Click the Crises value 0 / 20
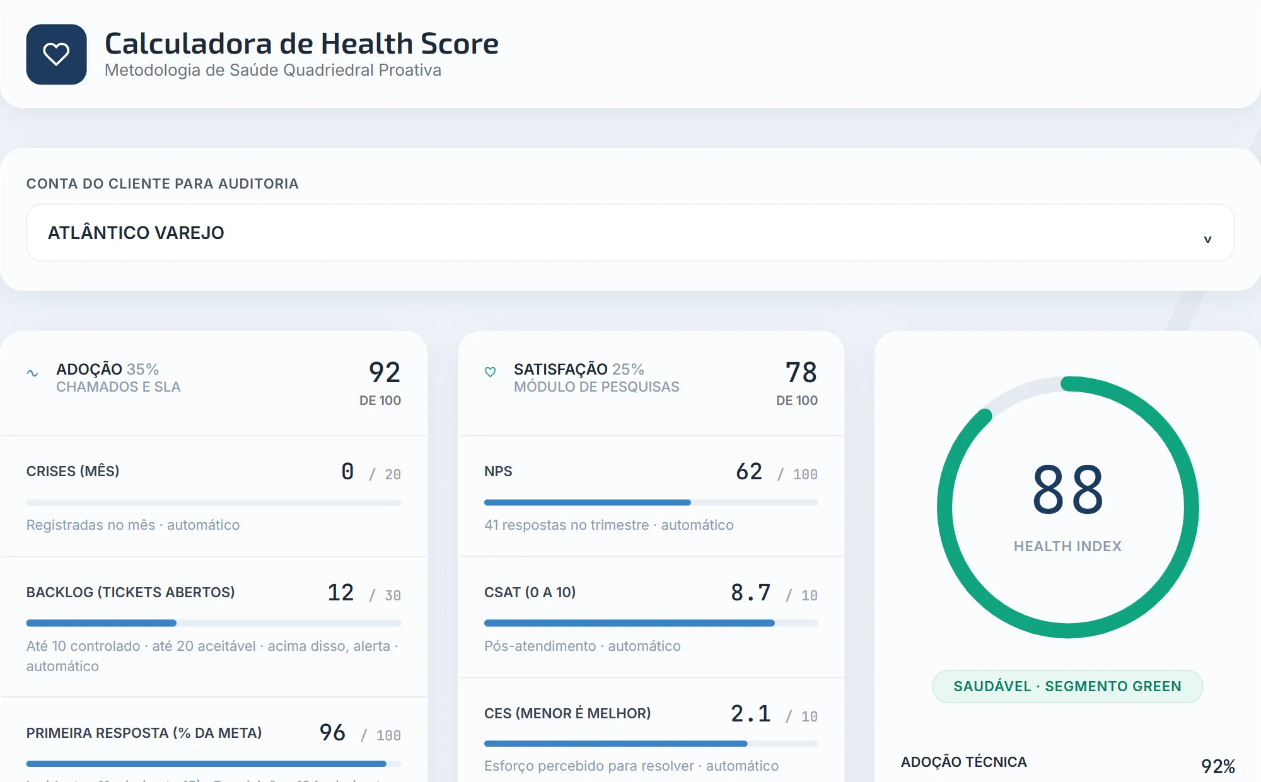 coord(371,472)
